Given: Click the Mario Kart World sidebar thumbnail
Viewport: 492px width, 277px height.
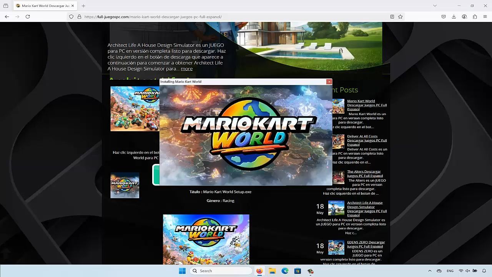Looking at the screenshot, I should pos(338,106).
